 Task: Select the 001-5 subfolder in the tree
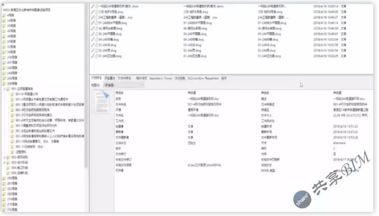[34, 115]
